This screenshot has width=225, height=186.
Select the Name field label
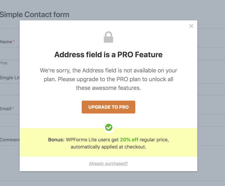tap(6, 42)
